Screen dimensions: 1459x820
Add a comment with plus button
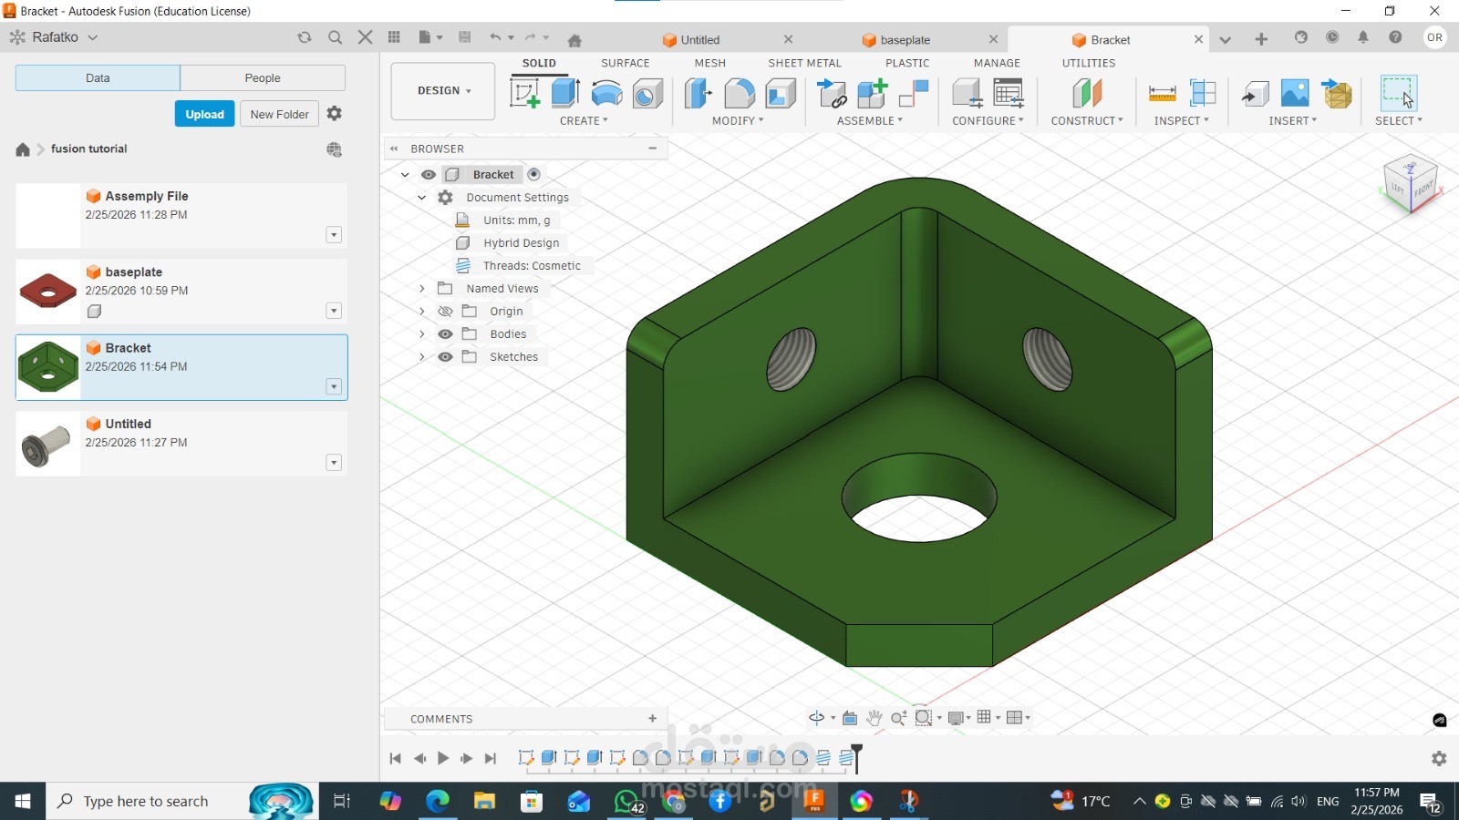652,719
